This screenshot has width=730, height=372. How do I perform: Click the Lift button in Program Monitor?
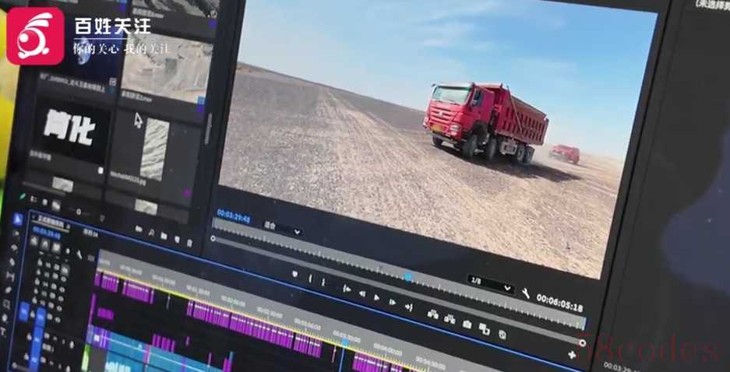tap(432, 314)
